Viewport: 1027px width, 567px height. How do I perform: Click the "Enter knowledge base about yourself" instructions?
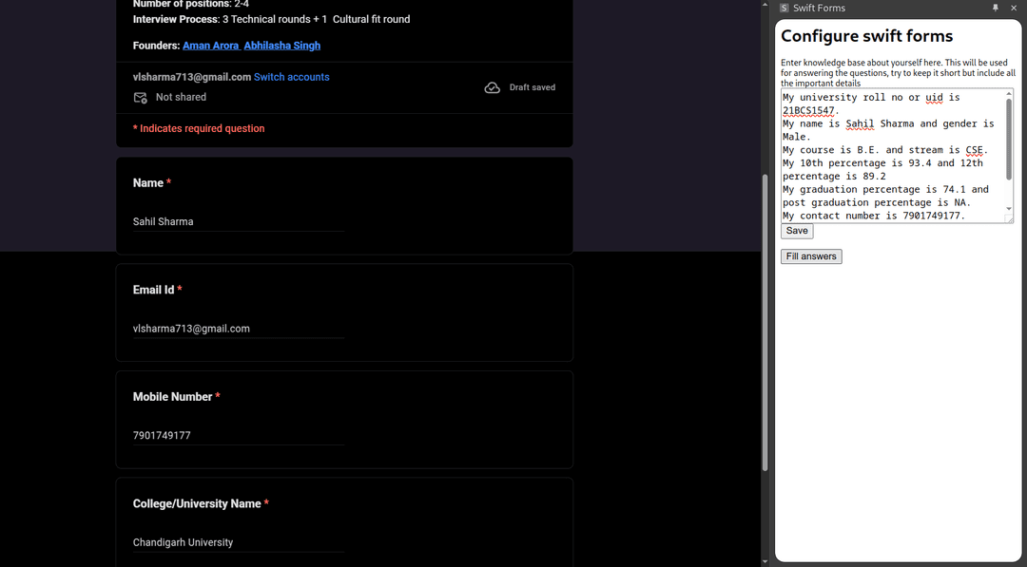[898, 72]
